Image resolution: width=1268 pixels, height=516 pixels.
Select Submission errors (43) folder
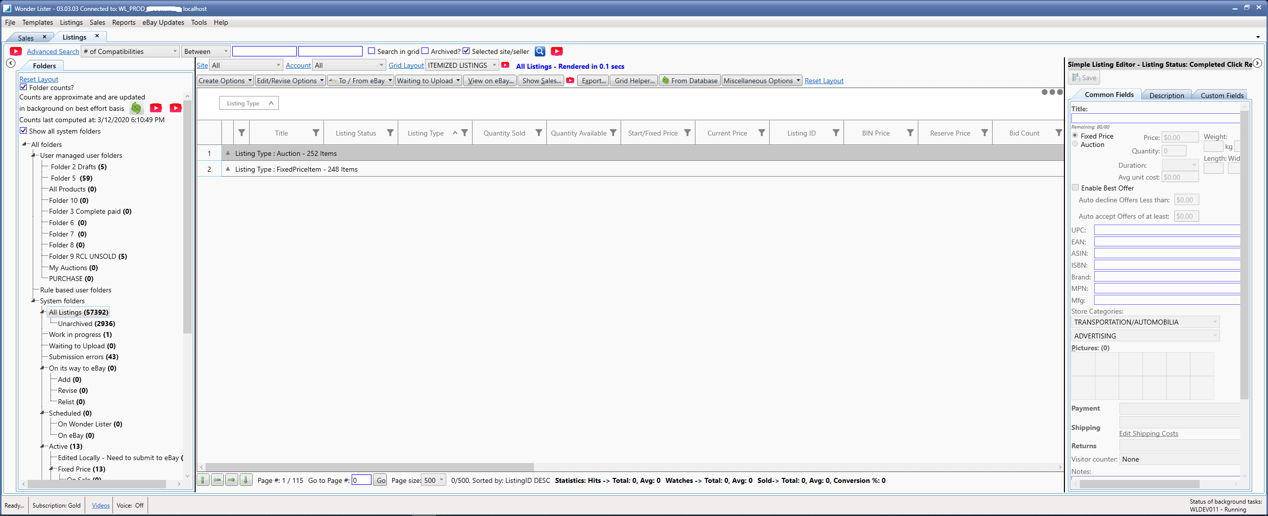coord(84,356)
